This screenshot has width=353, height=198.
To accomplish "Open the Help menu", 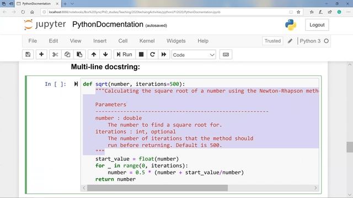I will [x=203, y=41].
